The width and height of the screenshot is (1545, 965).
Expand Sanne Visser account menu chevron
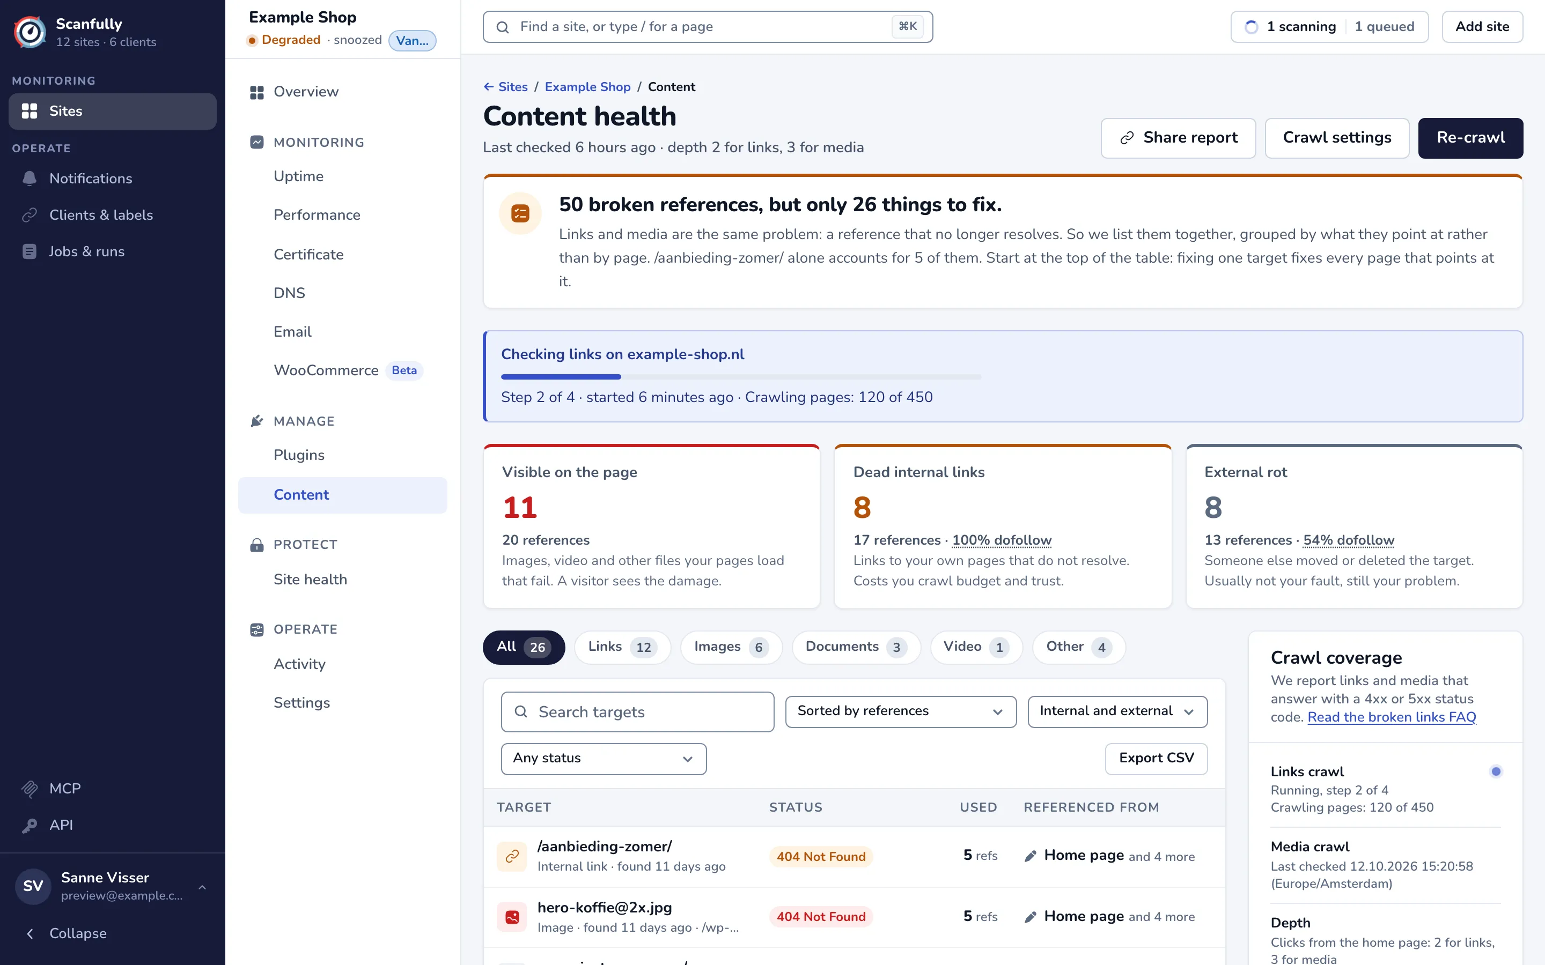202,887
